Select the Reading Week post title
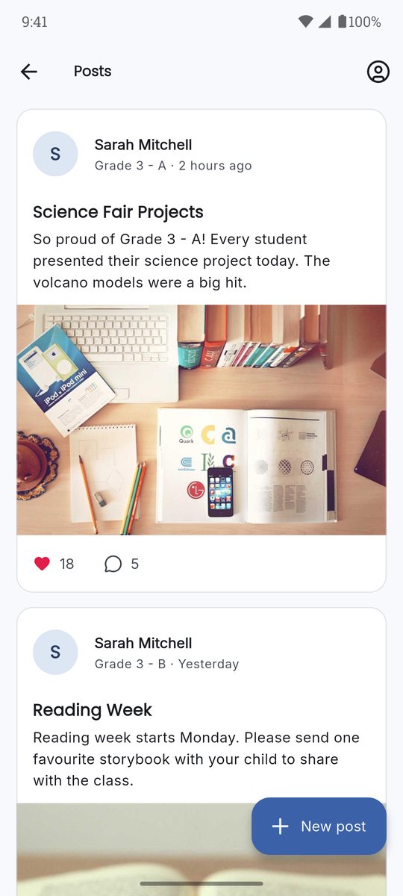 click(x=93, y=710)
